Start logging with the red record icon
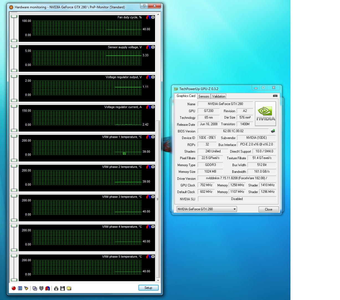 click(x=14, y=288)
